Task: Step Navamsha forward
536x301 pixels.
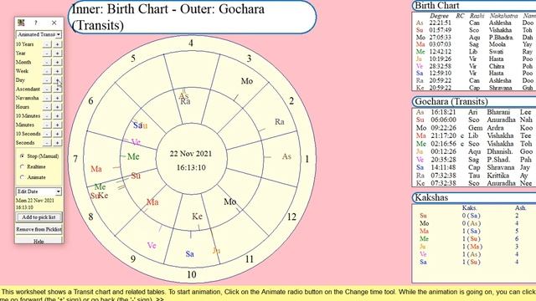Action: [x=58, y=98]
